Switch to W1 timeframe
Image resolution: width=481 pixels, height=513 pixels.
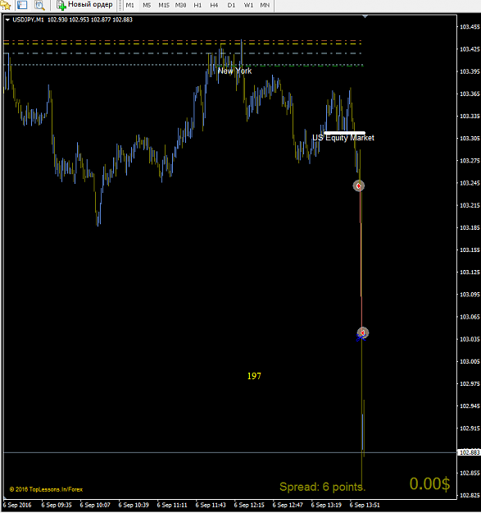pyautogui.click(x=248, y=5)
